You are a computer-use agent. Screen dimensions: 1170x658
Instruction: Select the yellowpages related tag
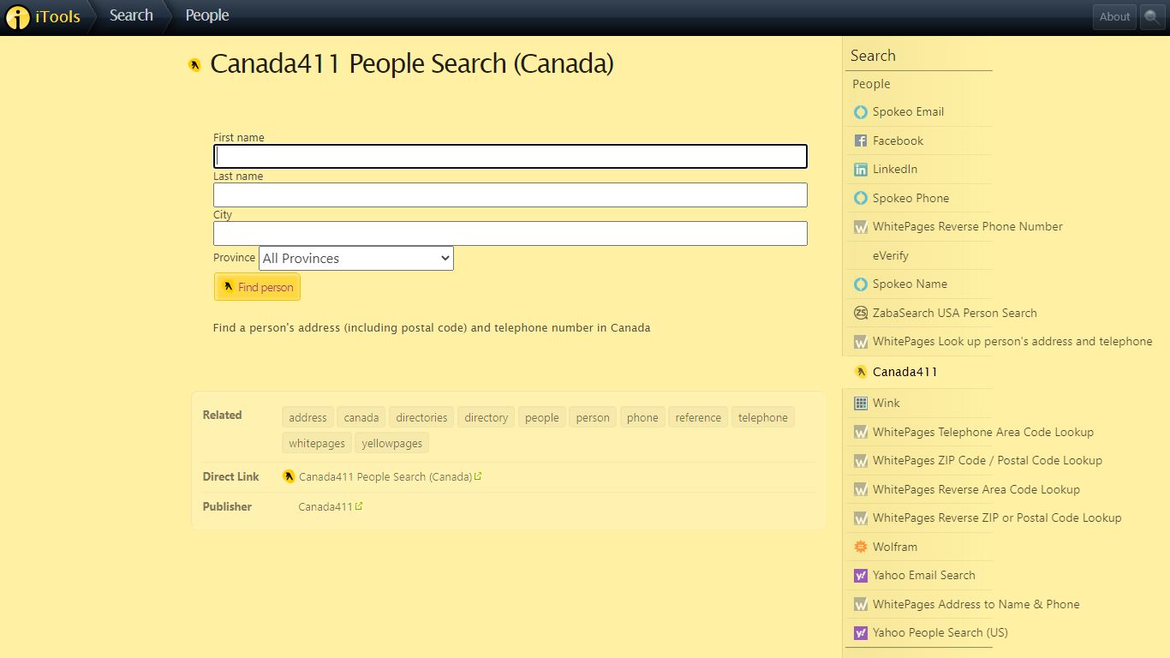pyautogui.click(x=392, y=443)
